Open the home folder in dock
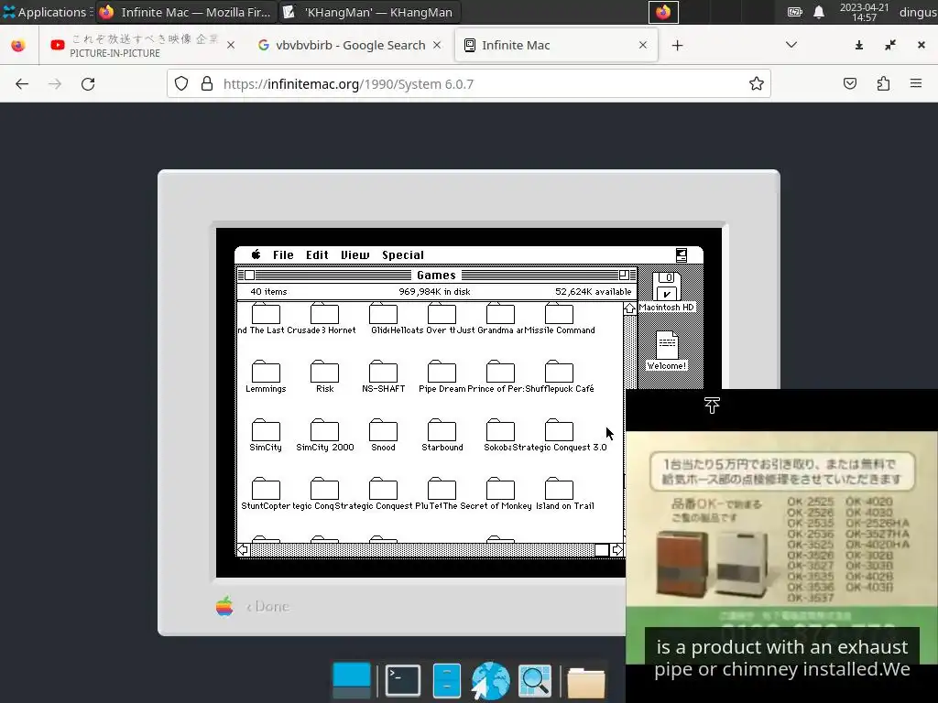The width and height of the screenshot is (938, 703). click(585, 681)
